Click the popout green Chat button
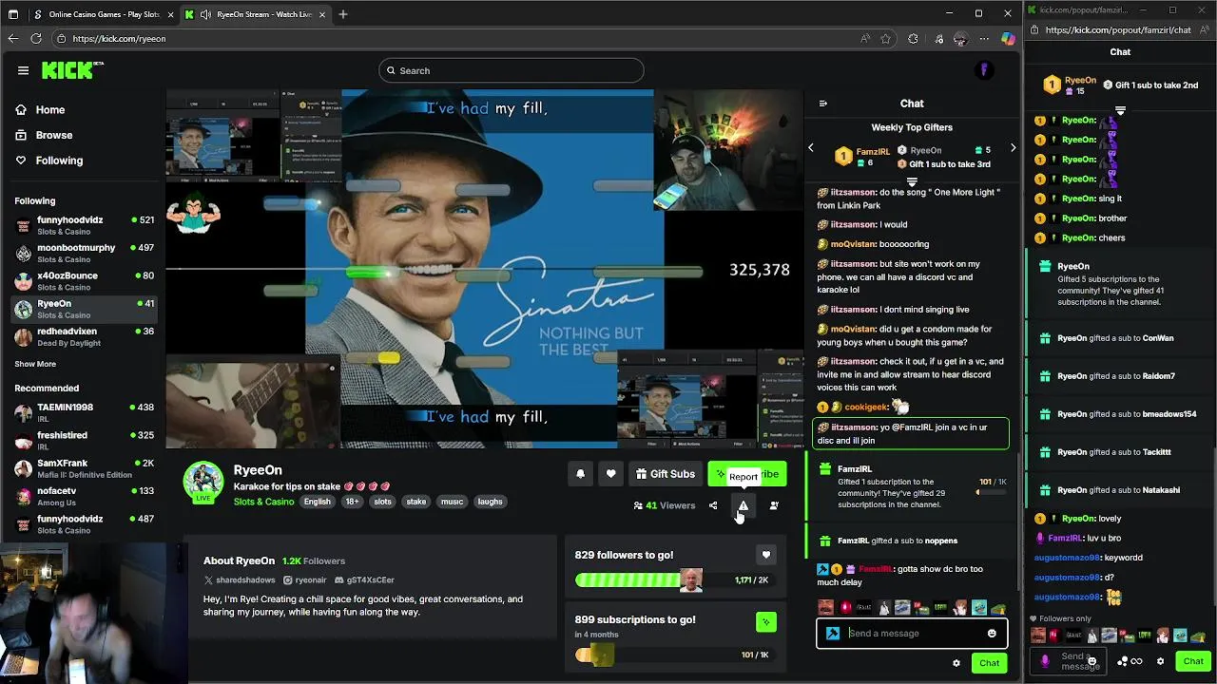This screenshot has height=684, width=1217. 1193,661
